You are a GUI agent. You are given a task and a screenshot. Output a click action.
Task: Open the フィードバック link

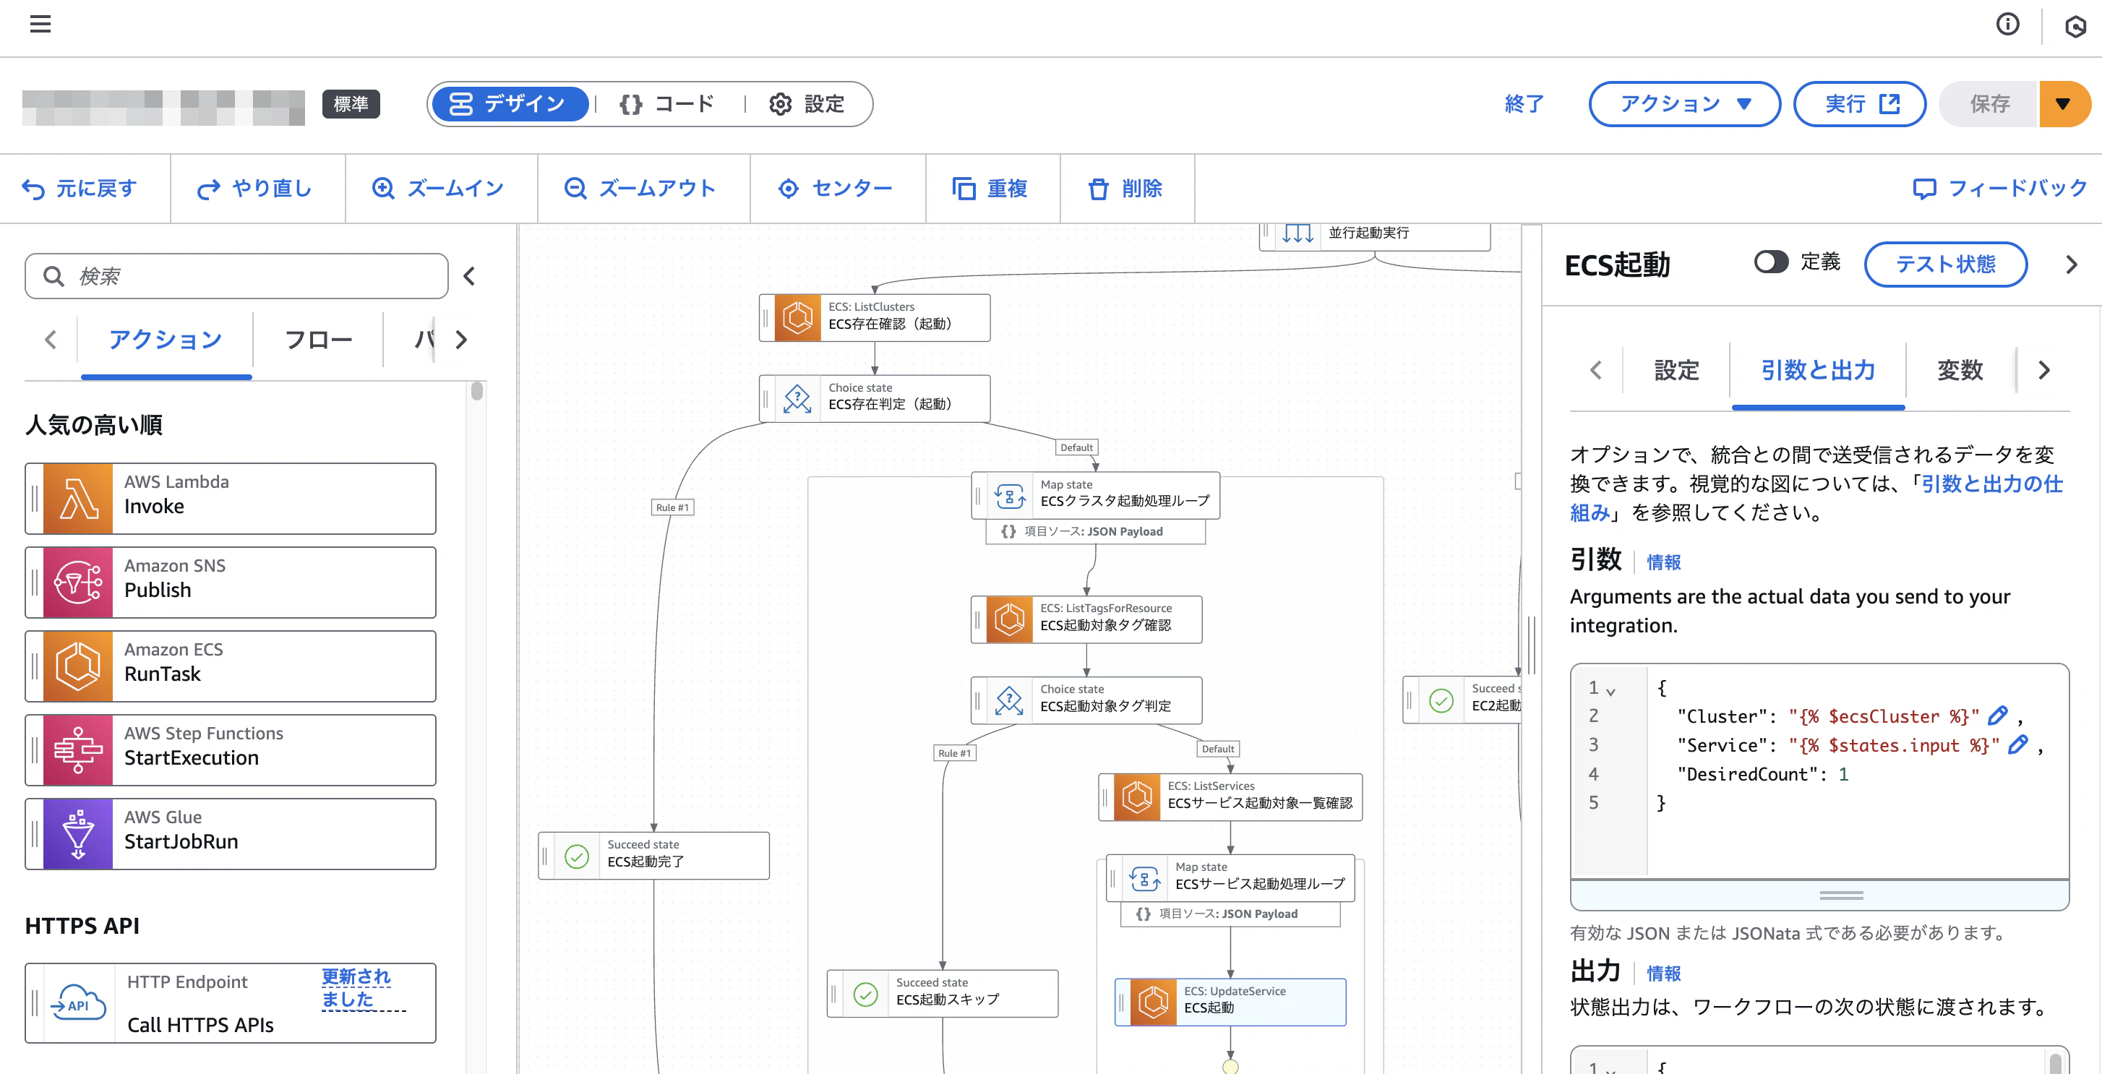point(1999,189)
